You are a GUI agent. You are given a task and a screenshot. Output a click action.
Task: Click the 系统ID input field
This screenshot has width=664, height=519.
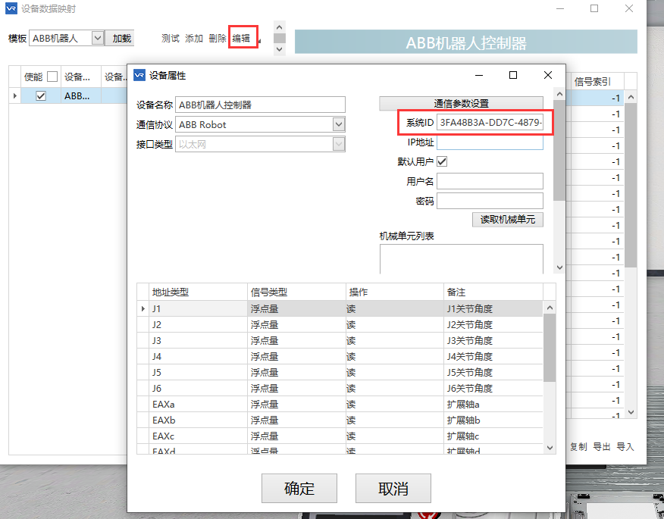(x=490, y=123)
